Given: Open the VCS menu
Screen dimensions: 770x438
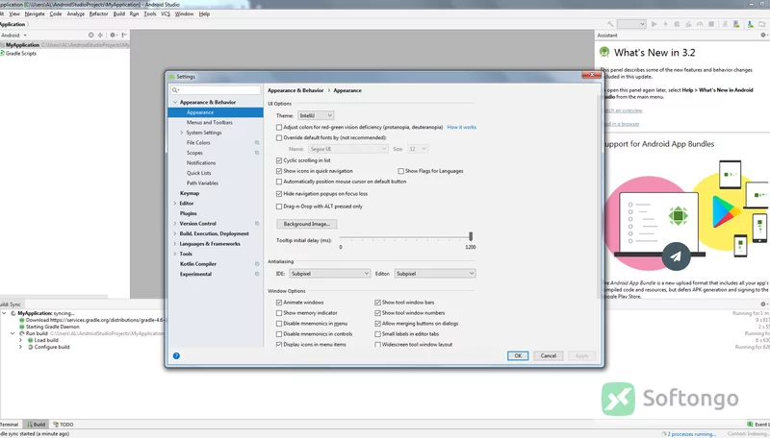Looking at the screenshot, I should tap(166, 13).
